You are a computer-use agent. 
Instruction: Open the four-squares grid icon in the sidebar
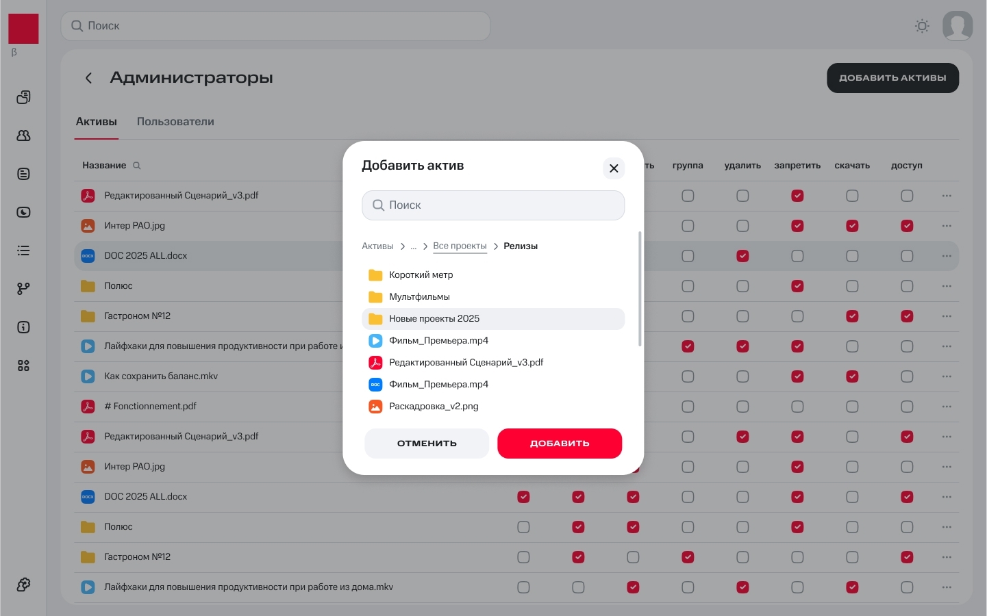23,365
